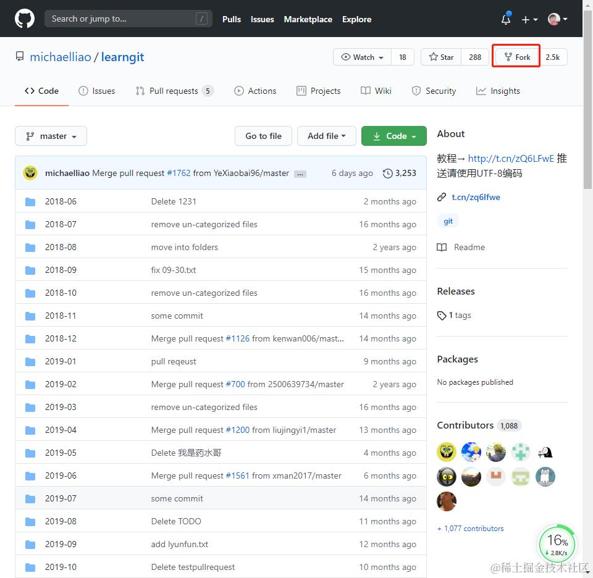593x578 pixels.
Task: Expand commit message ellipsis button
Action: (x=300, y=174)
